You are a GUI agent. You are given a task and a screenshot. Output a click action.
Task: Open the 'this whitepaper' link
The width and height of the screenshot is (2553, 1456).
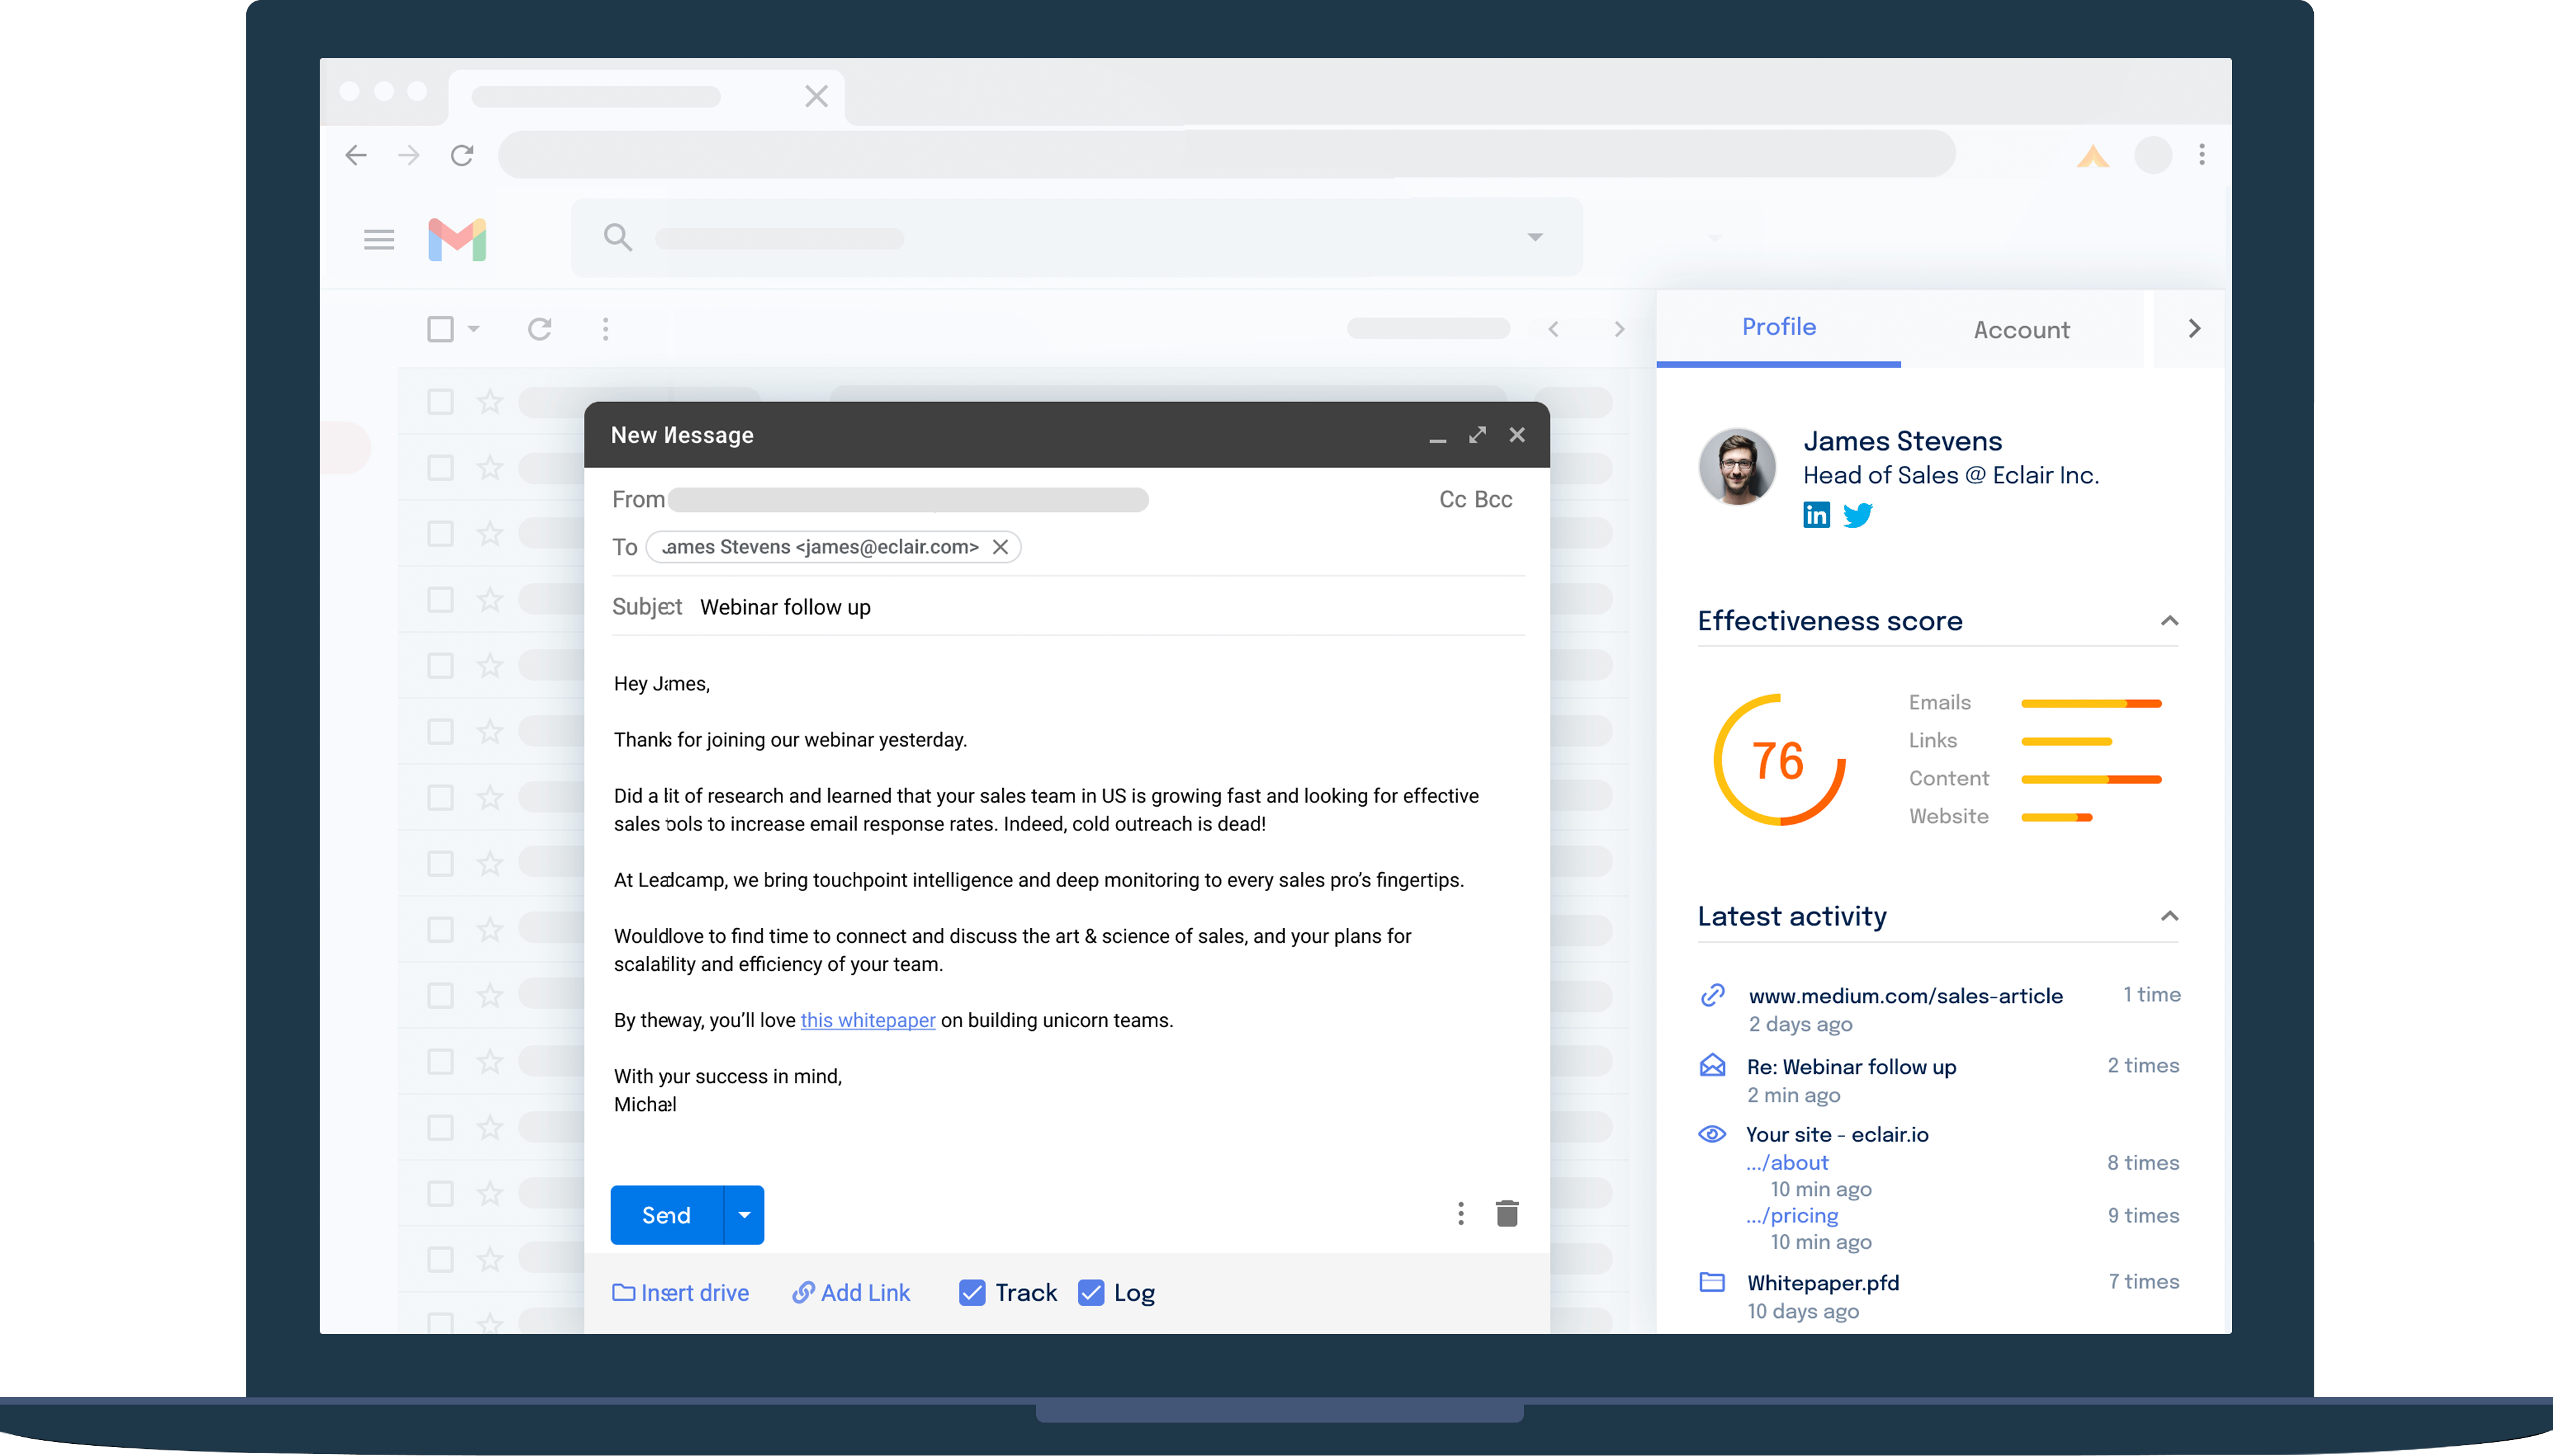pos(867,1020)
